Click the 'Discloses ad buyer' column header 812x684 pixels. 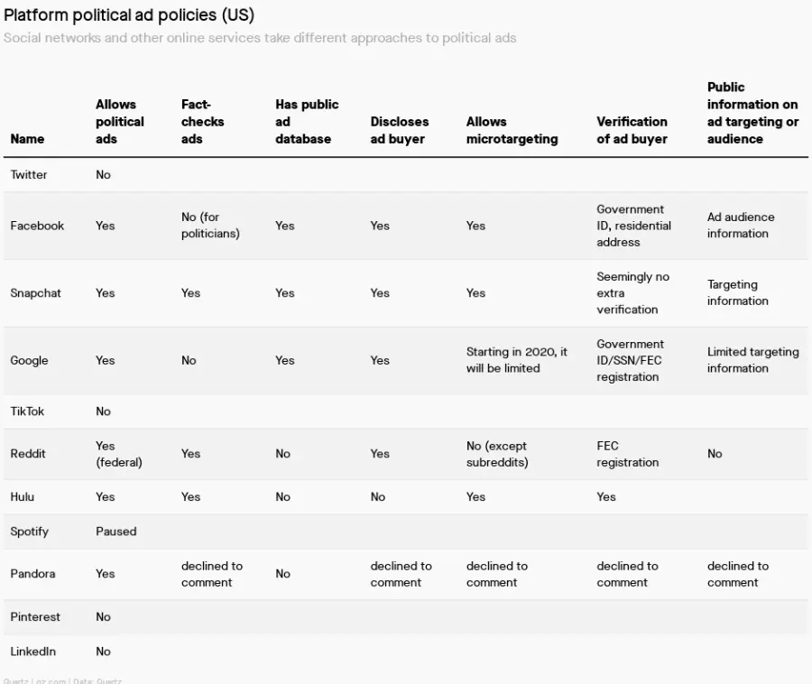400,130
